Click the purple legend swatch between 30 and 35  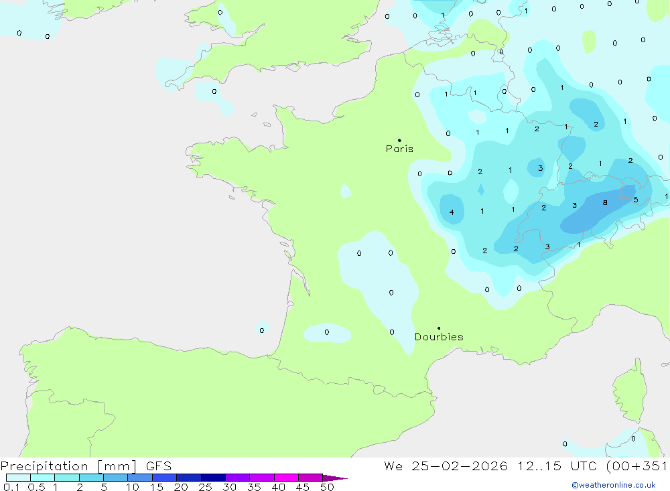(237, 478)
